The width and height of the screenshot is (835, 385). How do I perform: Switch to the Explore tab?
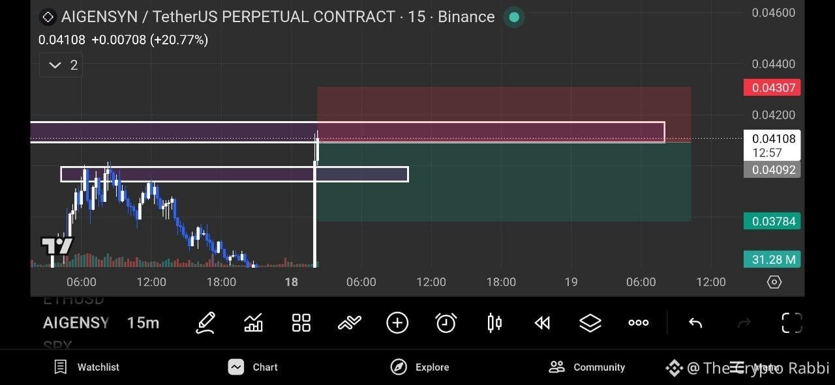[419, 367]
